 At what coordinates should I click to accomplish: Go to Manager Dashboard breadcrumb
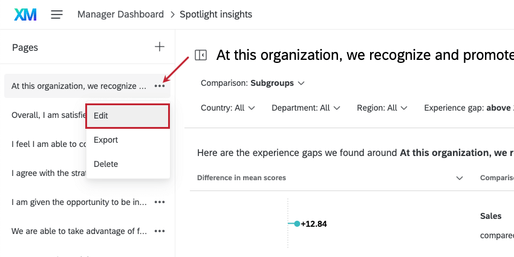pyautogui.click(x=120, y=15)
